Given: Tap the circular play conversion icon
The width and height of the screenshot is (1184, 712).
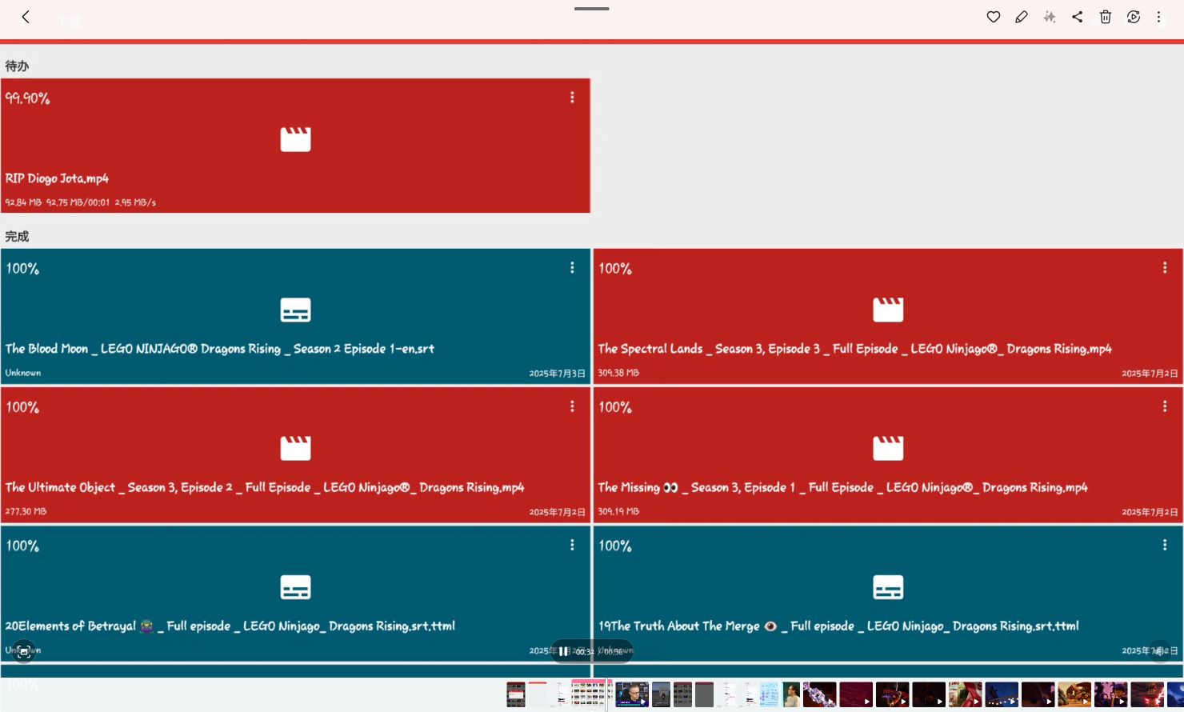Looking at the screenshot, I should 1133,17.
